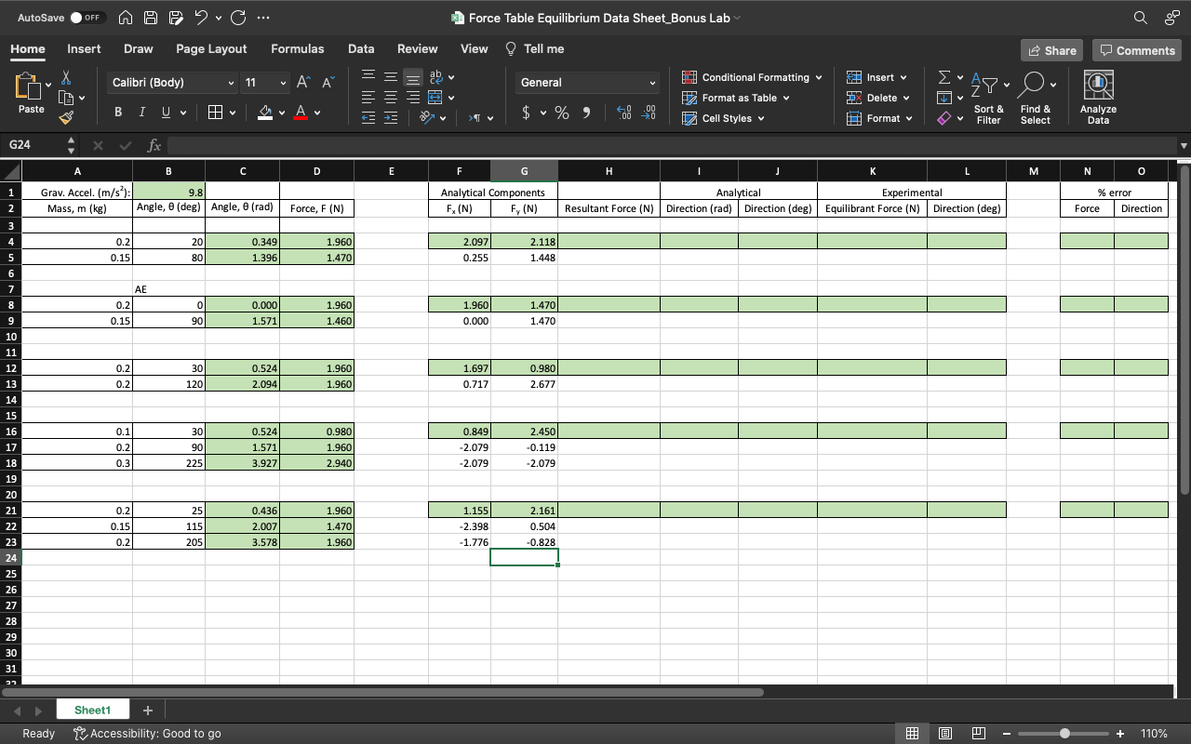The height and width of the screenshot is (744, 1191).
Task: Click the AutoSum icon
Action: click(943, 77)
